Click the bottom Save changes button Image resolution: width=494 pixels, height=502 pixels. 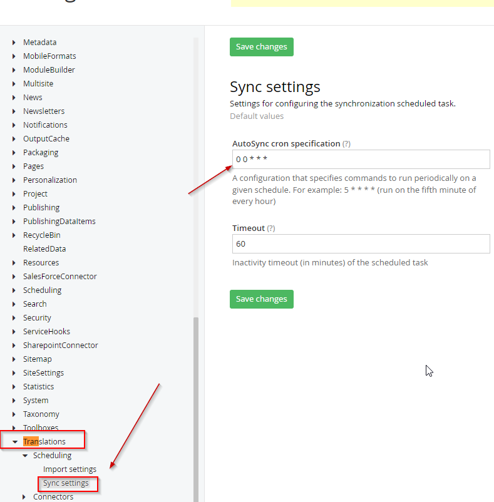coord(262,299)
